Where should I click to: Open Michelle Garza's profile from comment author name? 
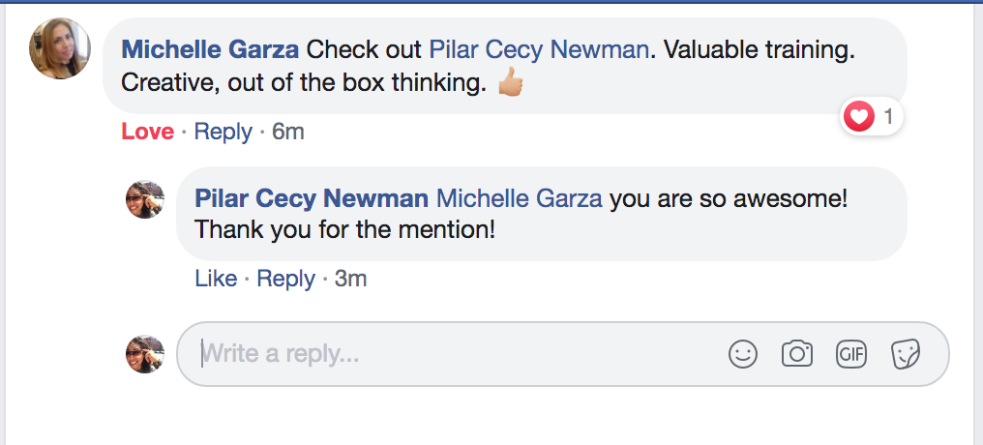(x=211, y=49)
